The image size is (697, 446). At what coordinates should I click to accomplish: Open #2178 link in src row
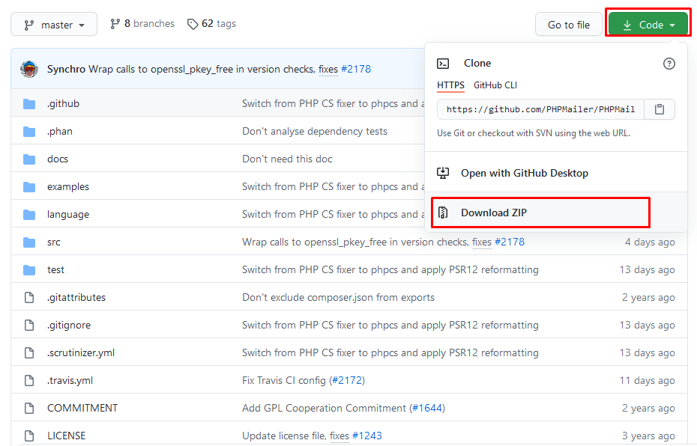click(x=510, y=242)
